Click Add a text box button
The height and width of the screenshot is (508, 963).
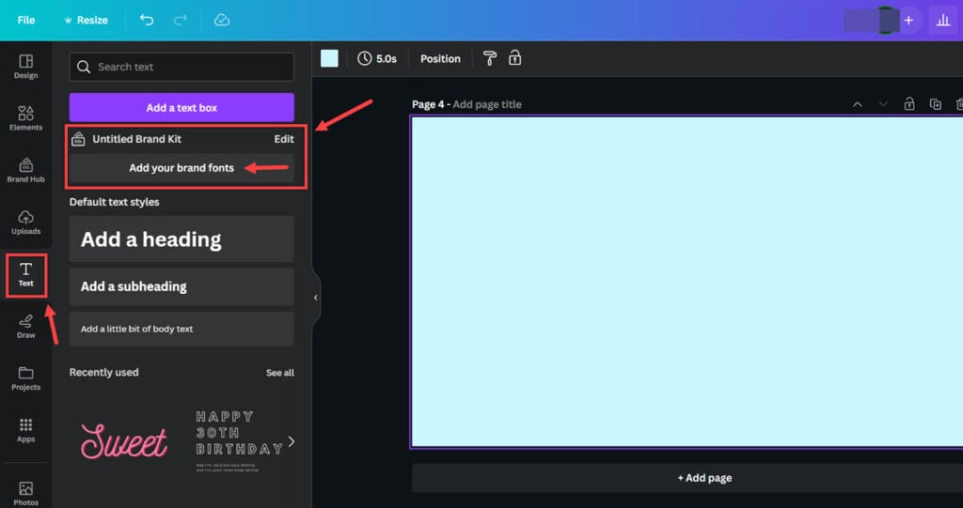click(x=182, y=107)
